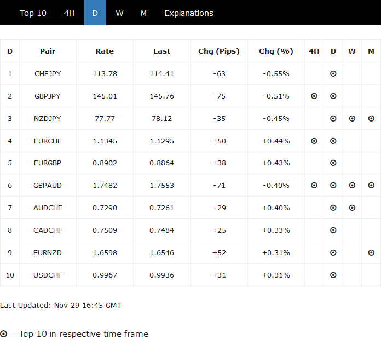Click the NZDJPY monthly top-10 marker icon
381x340 pixels.
coord(371,118)
